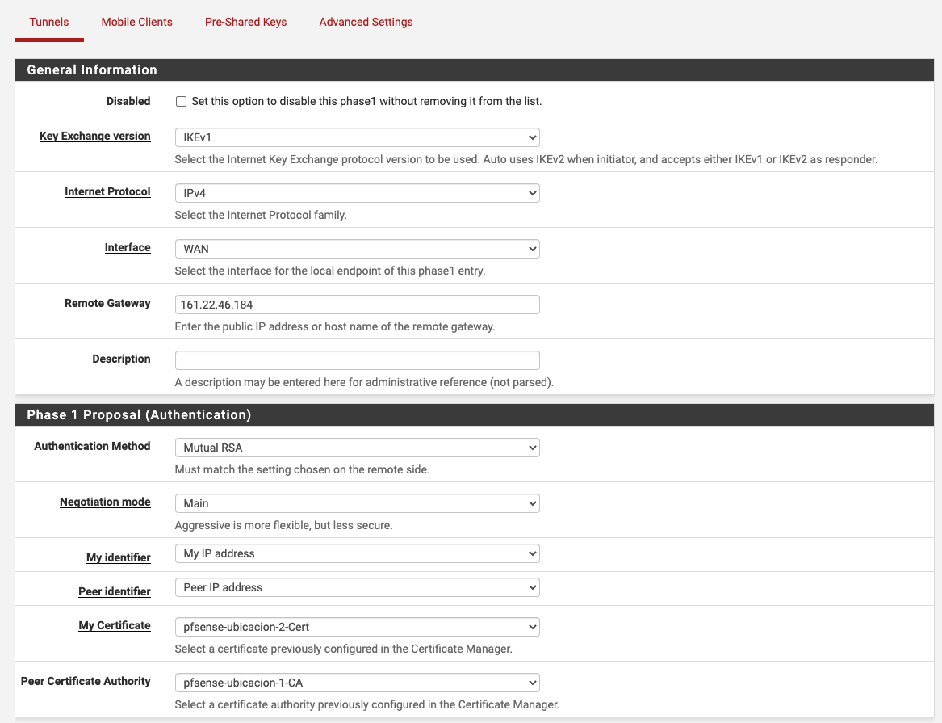Open the Negotiation mode dropdown set to Main
The image size is (942, 723).
pos(358,503)
